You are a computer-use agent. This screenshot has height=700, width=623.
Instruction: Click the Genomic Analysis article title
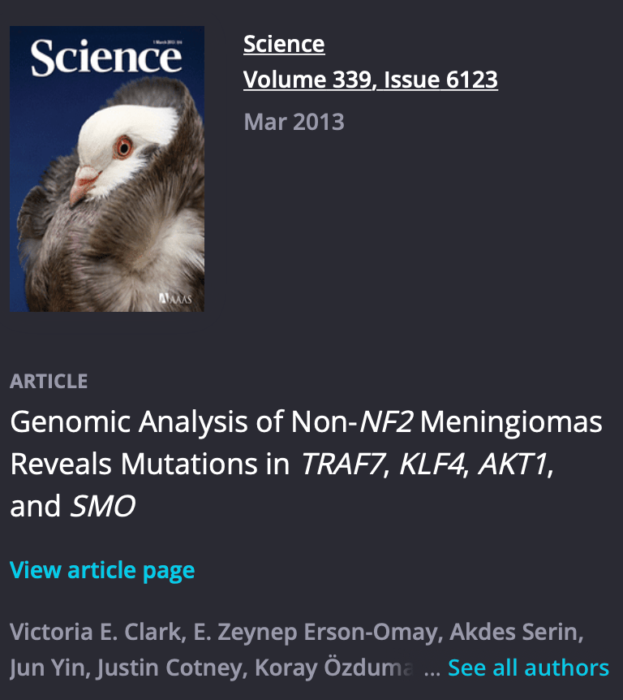(x=306, y=464)
